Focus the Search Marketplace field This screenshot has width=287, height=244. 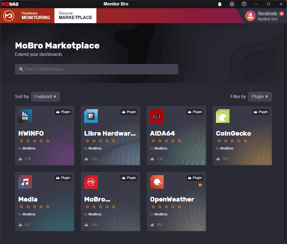point(97,69)
